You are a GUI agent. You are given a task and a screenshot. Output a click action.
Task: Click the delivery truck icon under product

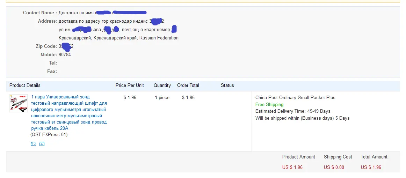click(33, 144)
